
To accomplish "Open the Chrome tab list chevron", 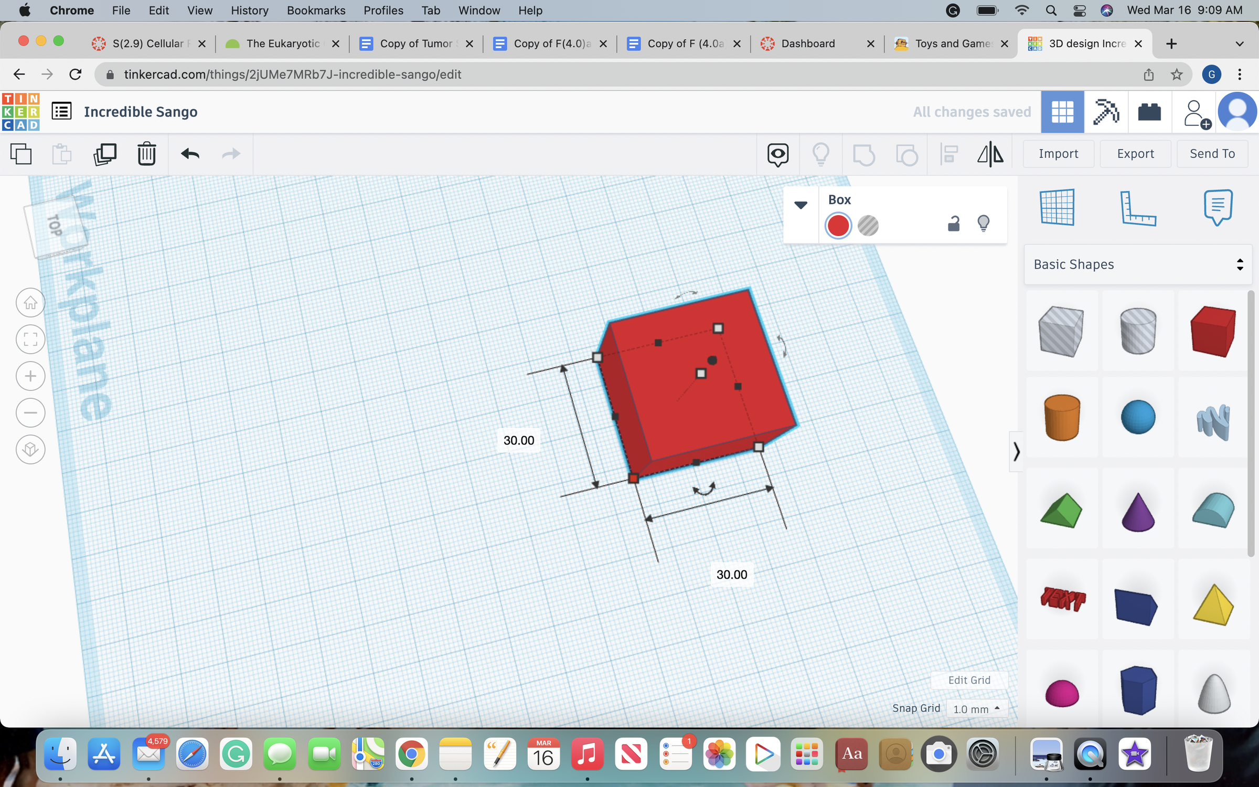I will pyautogui.click(x=1240, y=44).
